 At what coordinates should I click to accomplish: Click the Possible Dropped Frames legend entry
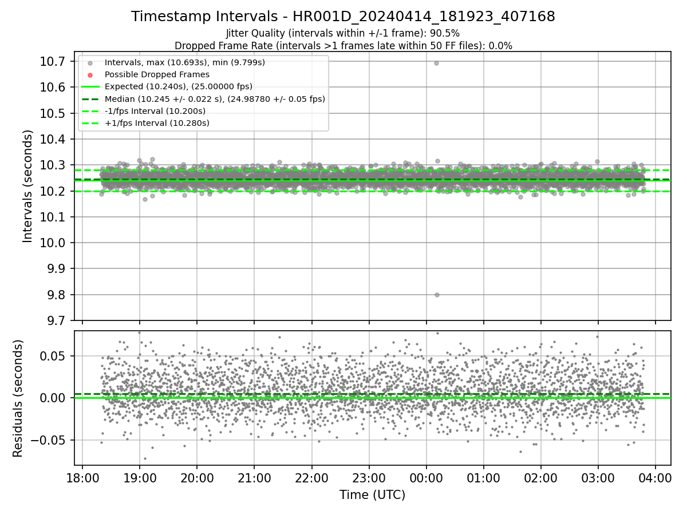157,74
